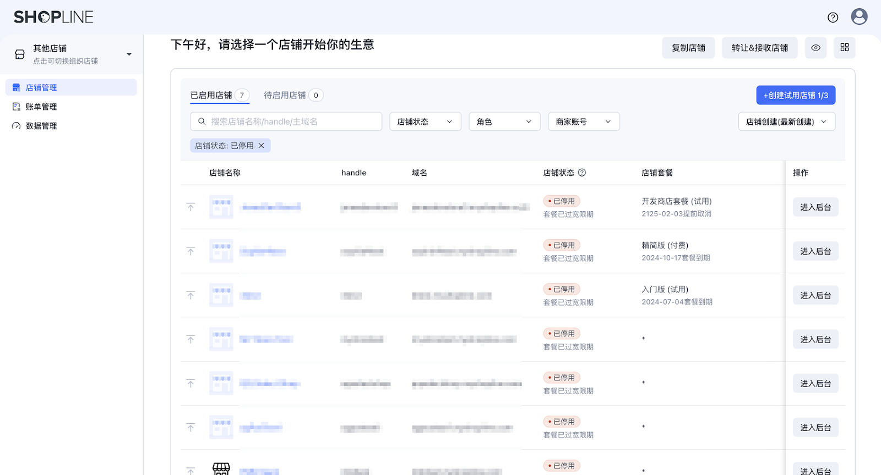Click the SHOPLINE logo
Image resolution: width=881 pixels, height=475 pixels.
tap(53, 17)
